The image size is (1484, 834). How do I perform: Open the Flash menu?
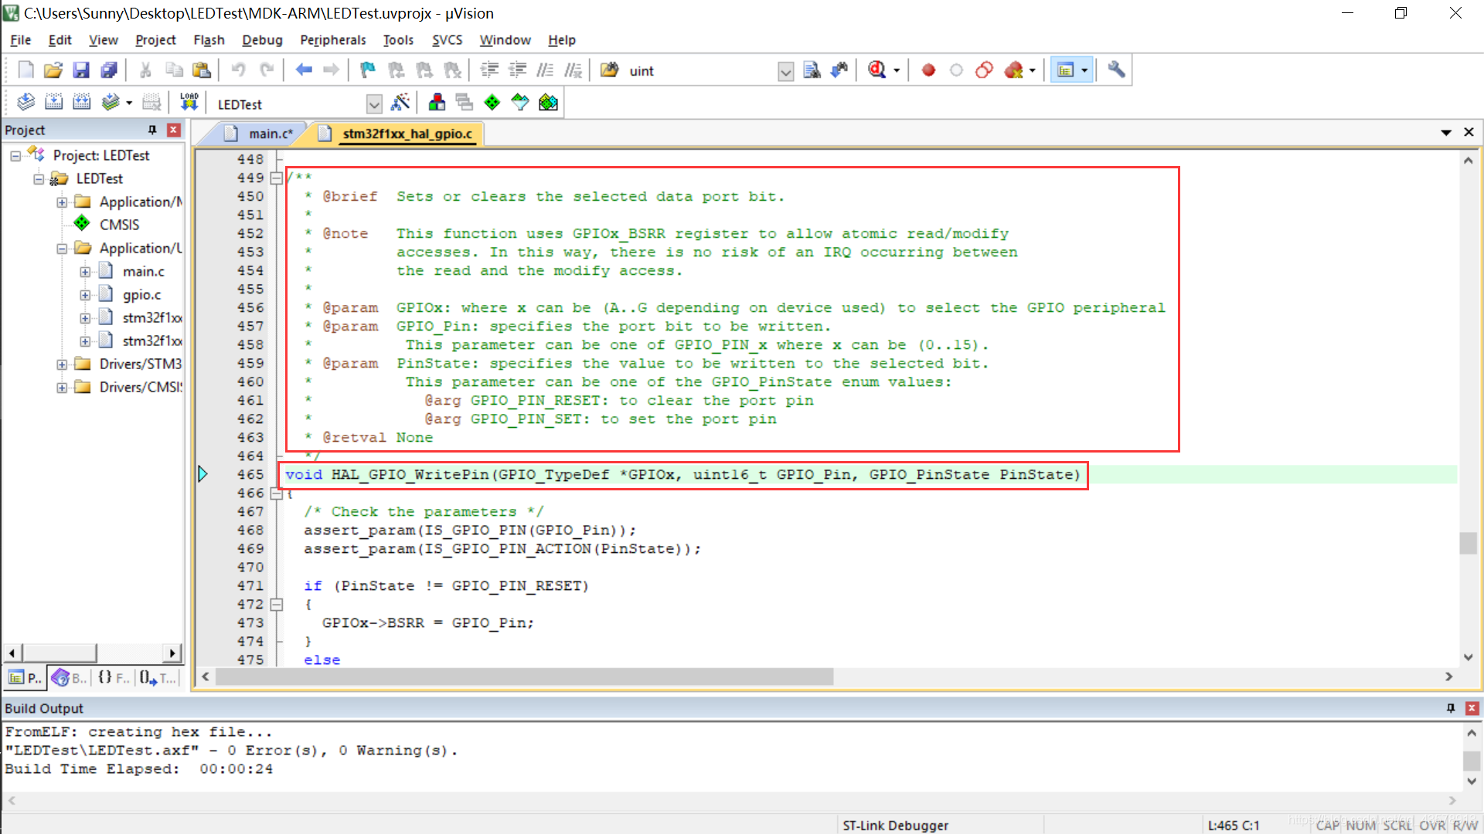coord(209,40)
